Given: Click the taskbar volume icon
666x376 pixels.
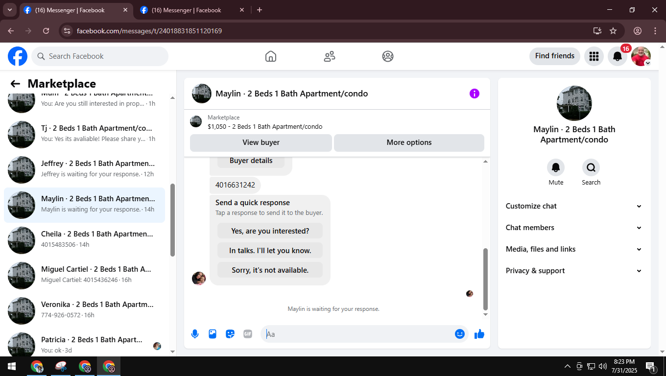Looking at the screenshot, I should click(603, 366).
